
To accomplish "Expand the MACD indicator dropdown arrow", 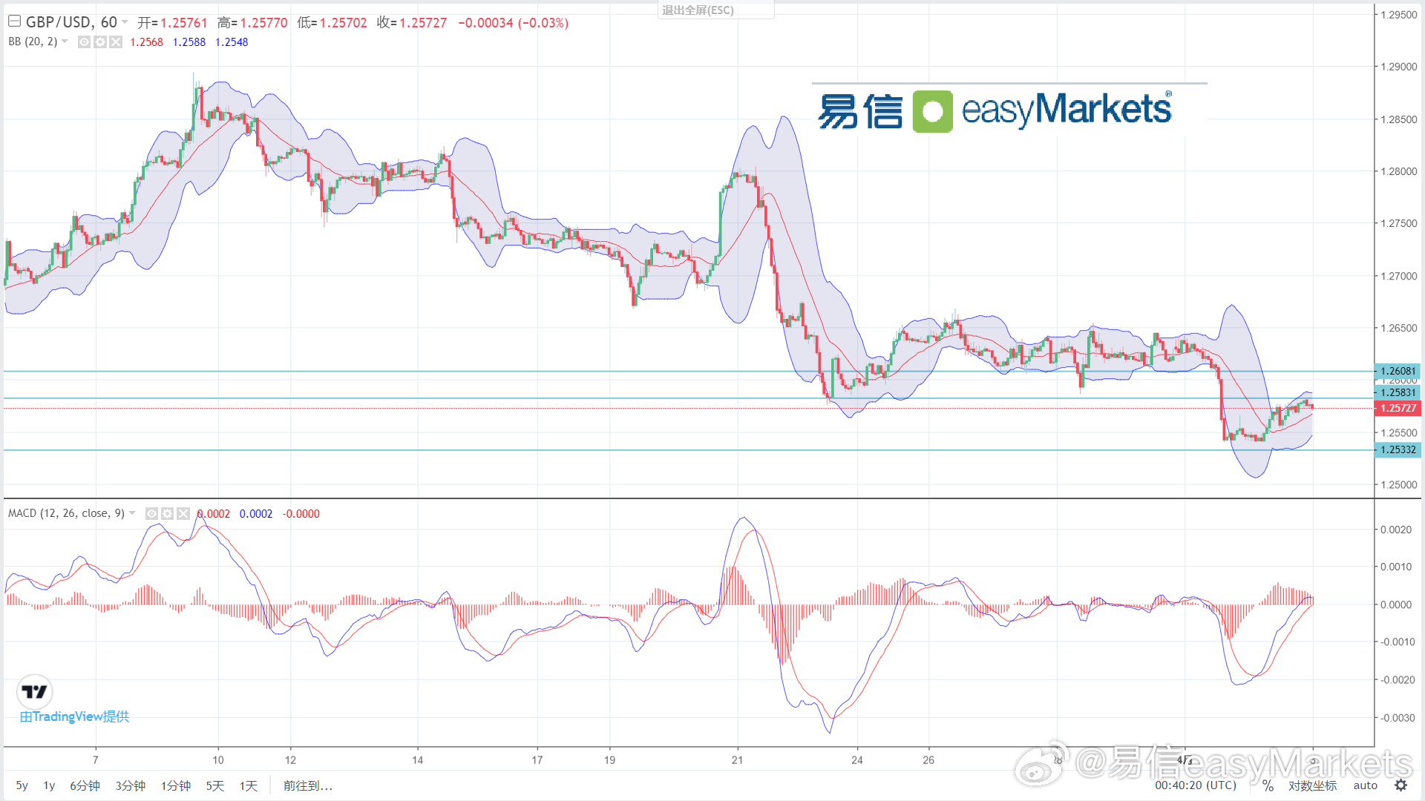I will pyautogui.click(x=132, y=513).
